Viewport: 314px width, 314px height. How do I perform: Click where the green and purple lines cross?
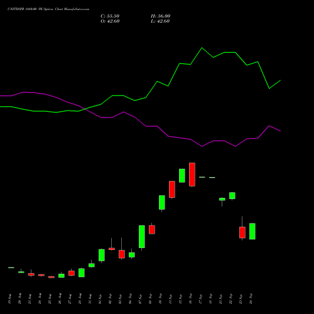pyautogui.click(x=85, y=109)
